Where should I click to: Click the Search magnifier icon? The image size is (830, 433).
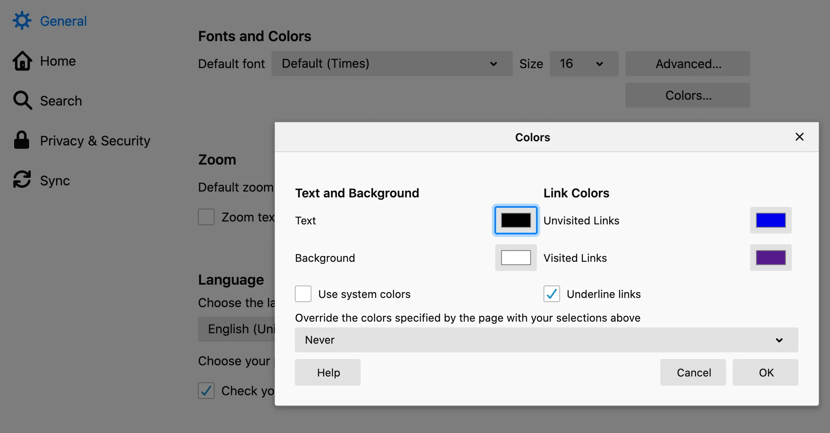[x=22, y=101]
